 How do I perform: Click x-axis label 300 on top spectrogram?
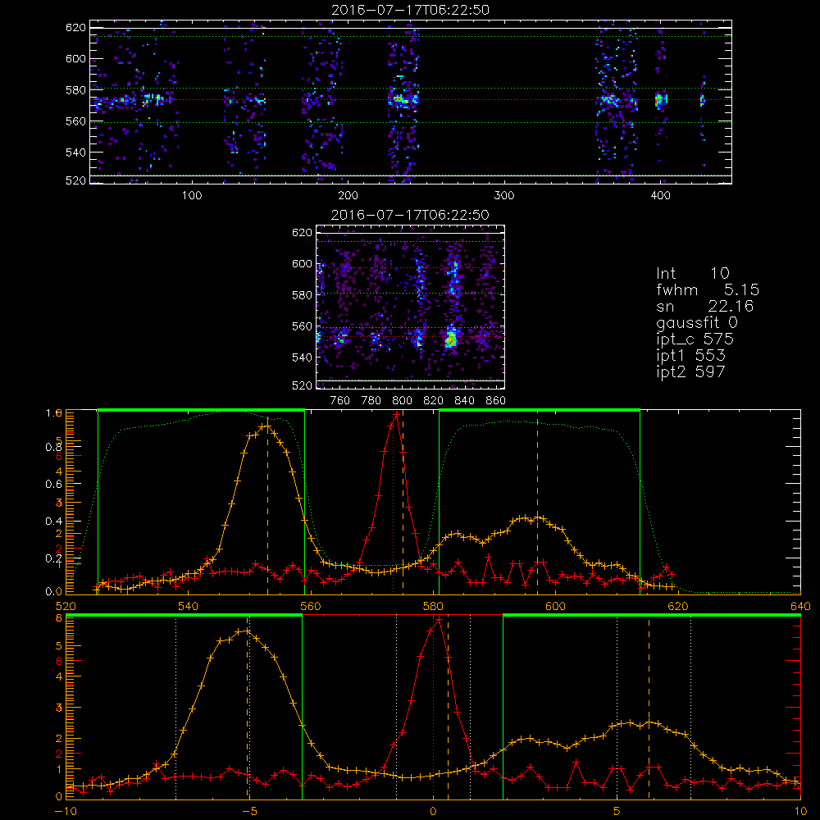[x=504, y=196]
